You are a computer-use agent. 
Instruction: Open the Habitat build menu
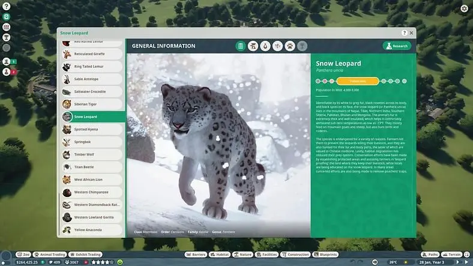[220, 255]
